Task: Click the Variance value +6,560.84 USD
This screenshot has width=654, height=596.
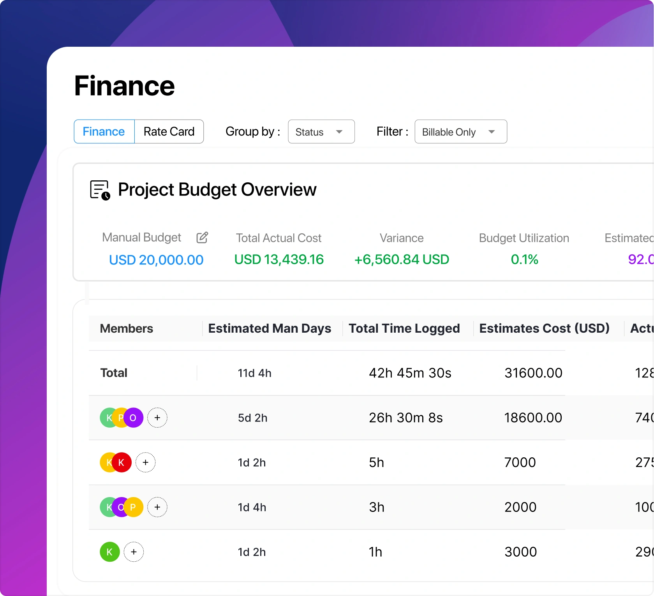Action: click(x=401, y=260)
